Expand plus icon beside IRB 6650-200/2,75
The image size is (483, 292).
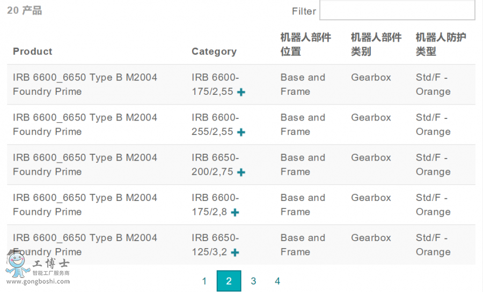[241, 173]
